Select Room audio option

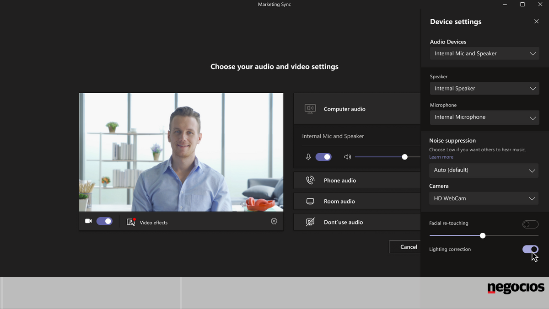[357, 201]
